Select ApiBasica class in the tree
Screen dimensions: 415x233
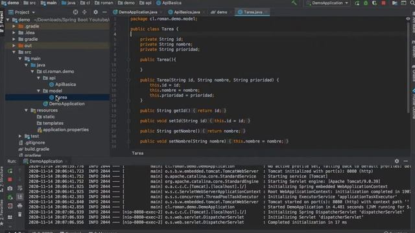pyautogui.click(x=65, y=85)
